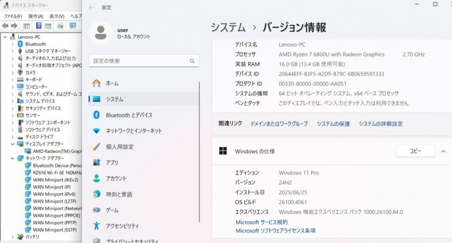Click the monitor scan icon in Device Manager toolbar

tap(73, 26)
